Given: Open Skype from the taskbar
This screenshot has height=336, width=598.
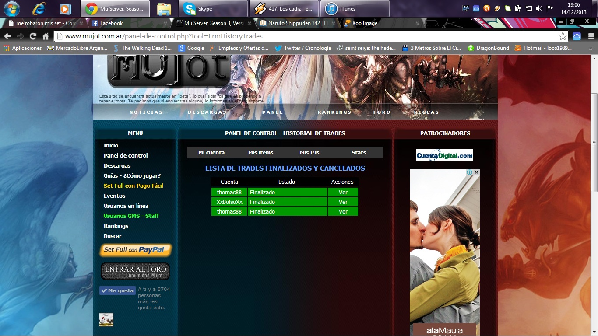Looking at the screenshot, I should point(213,9).
